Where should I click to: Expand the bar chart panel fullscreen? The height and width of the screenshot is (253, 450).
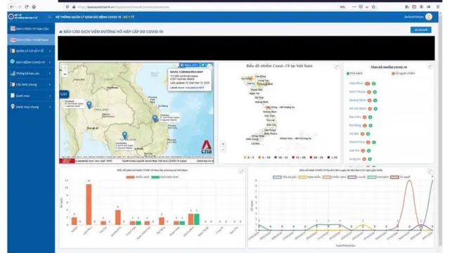pos(241,171)
